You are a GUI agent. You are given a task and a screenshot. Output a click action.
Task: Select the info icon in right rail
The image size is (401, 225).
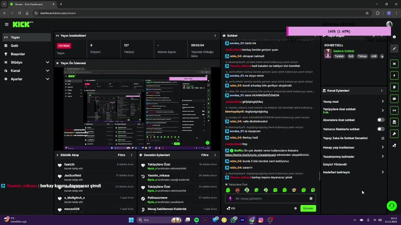[x=394, y=37]
